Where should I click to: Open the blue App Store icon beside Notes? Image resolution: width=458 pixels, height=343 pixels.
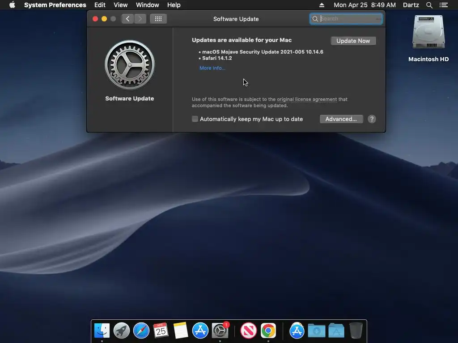(200, 330)
